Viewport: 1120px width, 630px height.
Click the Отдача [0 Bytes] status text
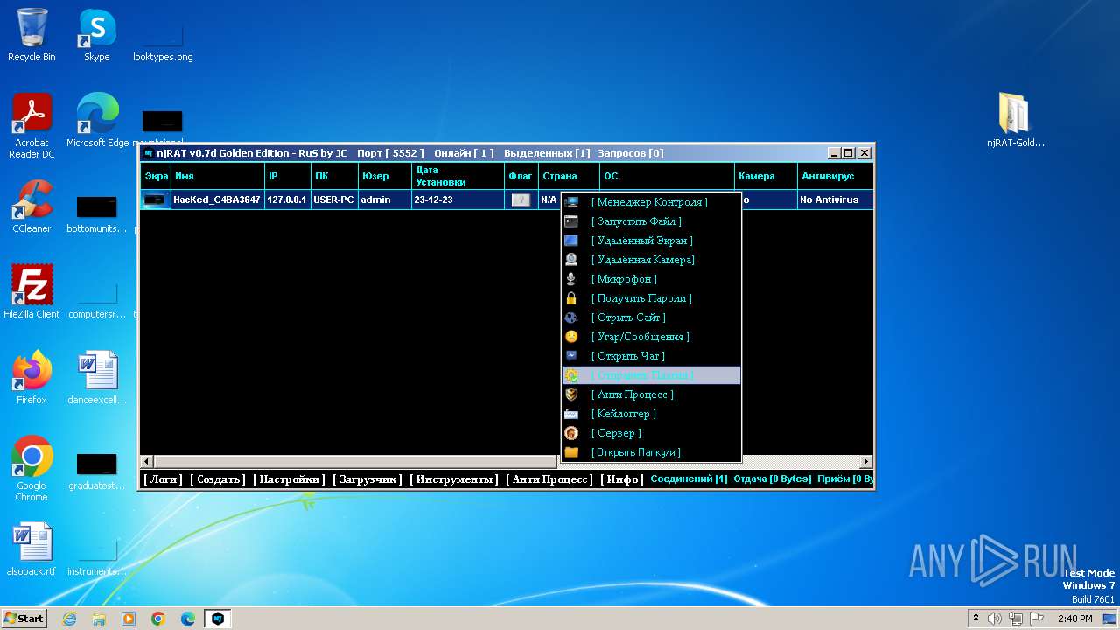(x=772, y=479)
